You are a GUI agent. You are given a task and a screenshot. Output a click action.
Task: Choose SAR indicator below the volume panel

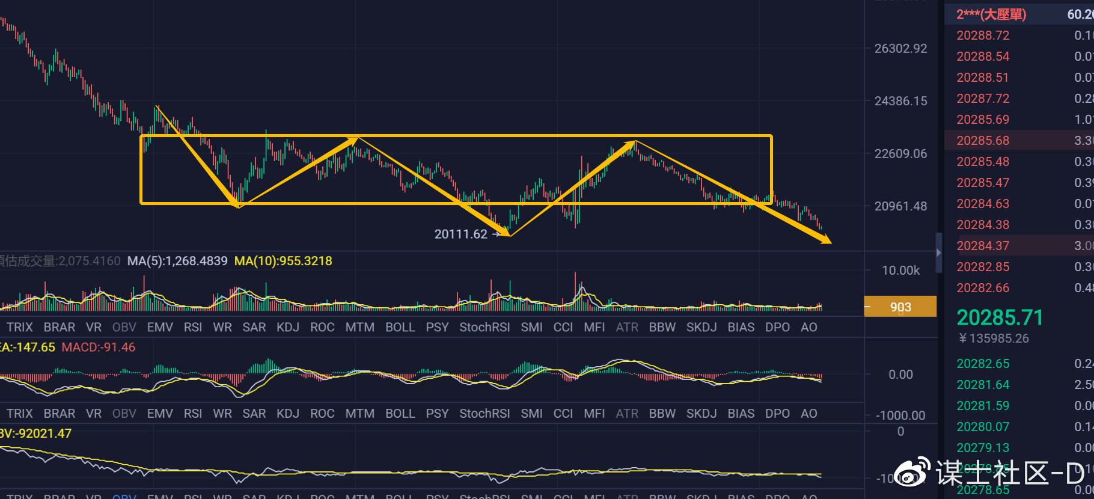pyautogui.click(x=254, y=327)
